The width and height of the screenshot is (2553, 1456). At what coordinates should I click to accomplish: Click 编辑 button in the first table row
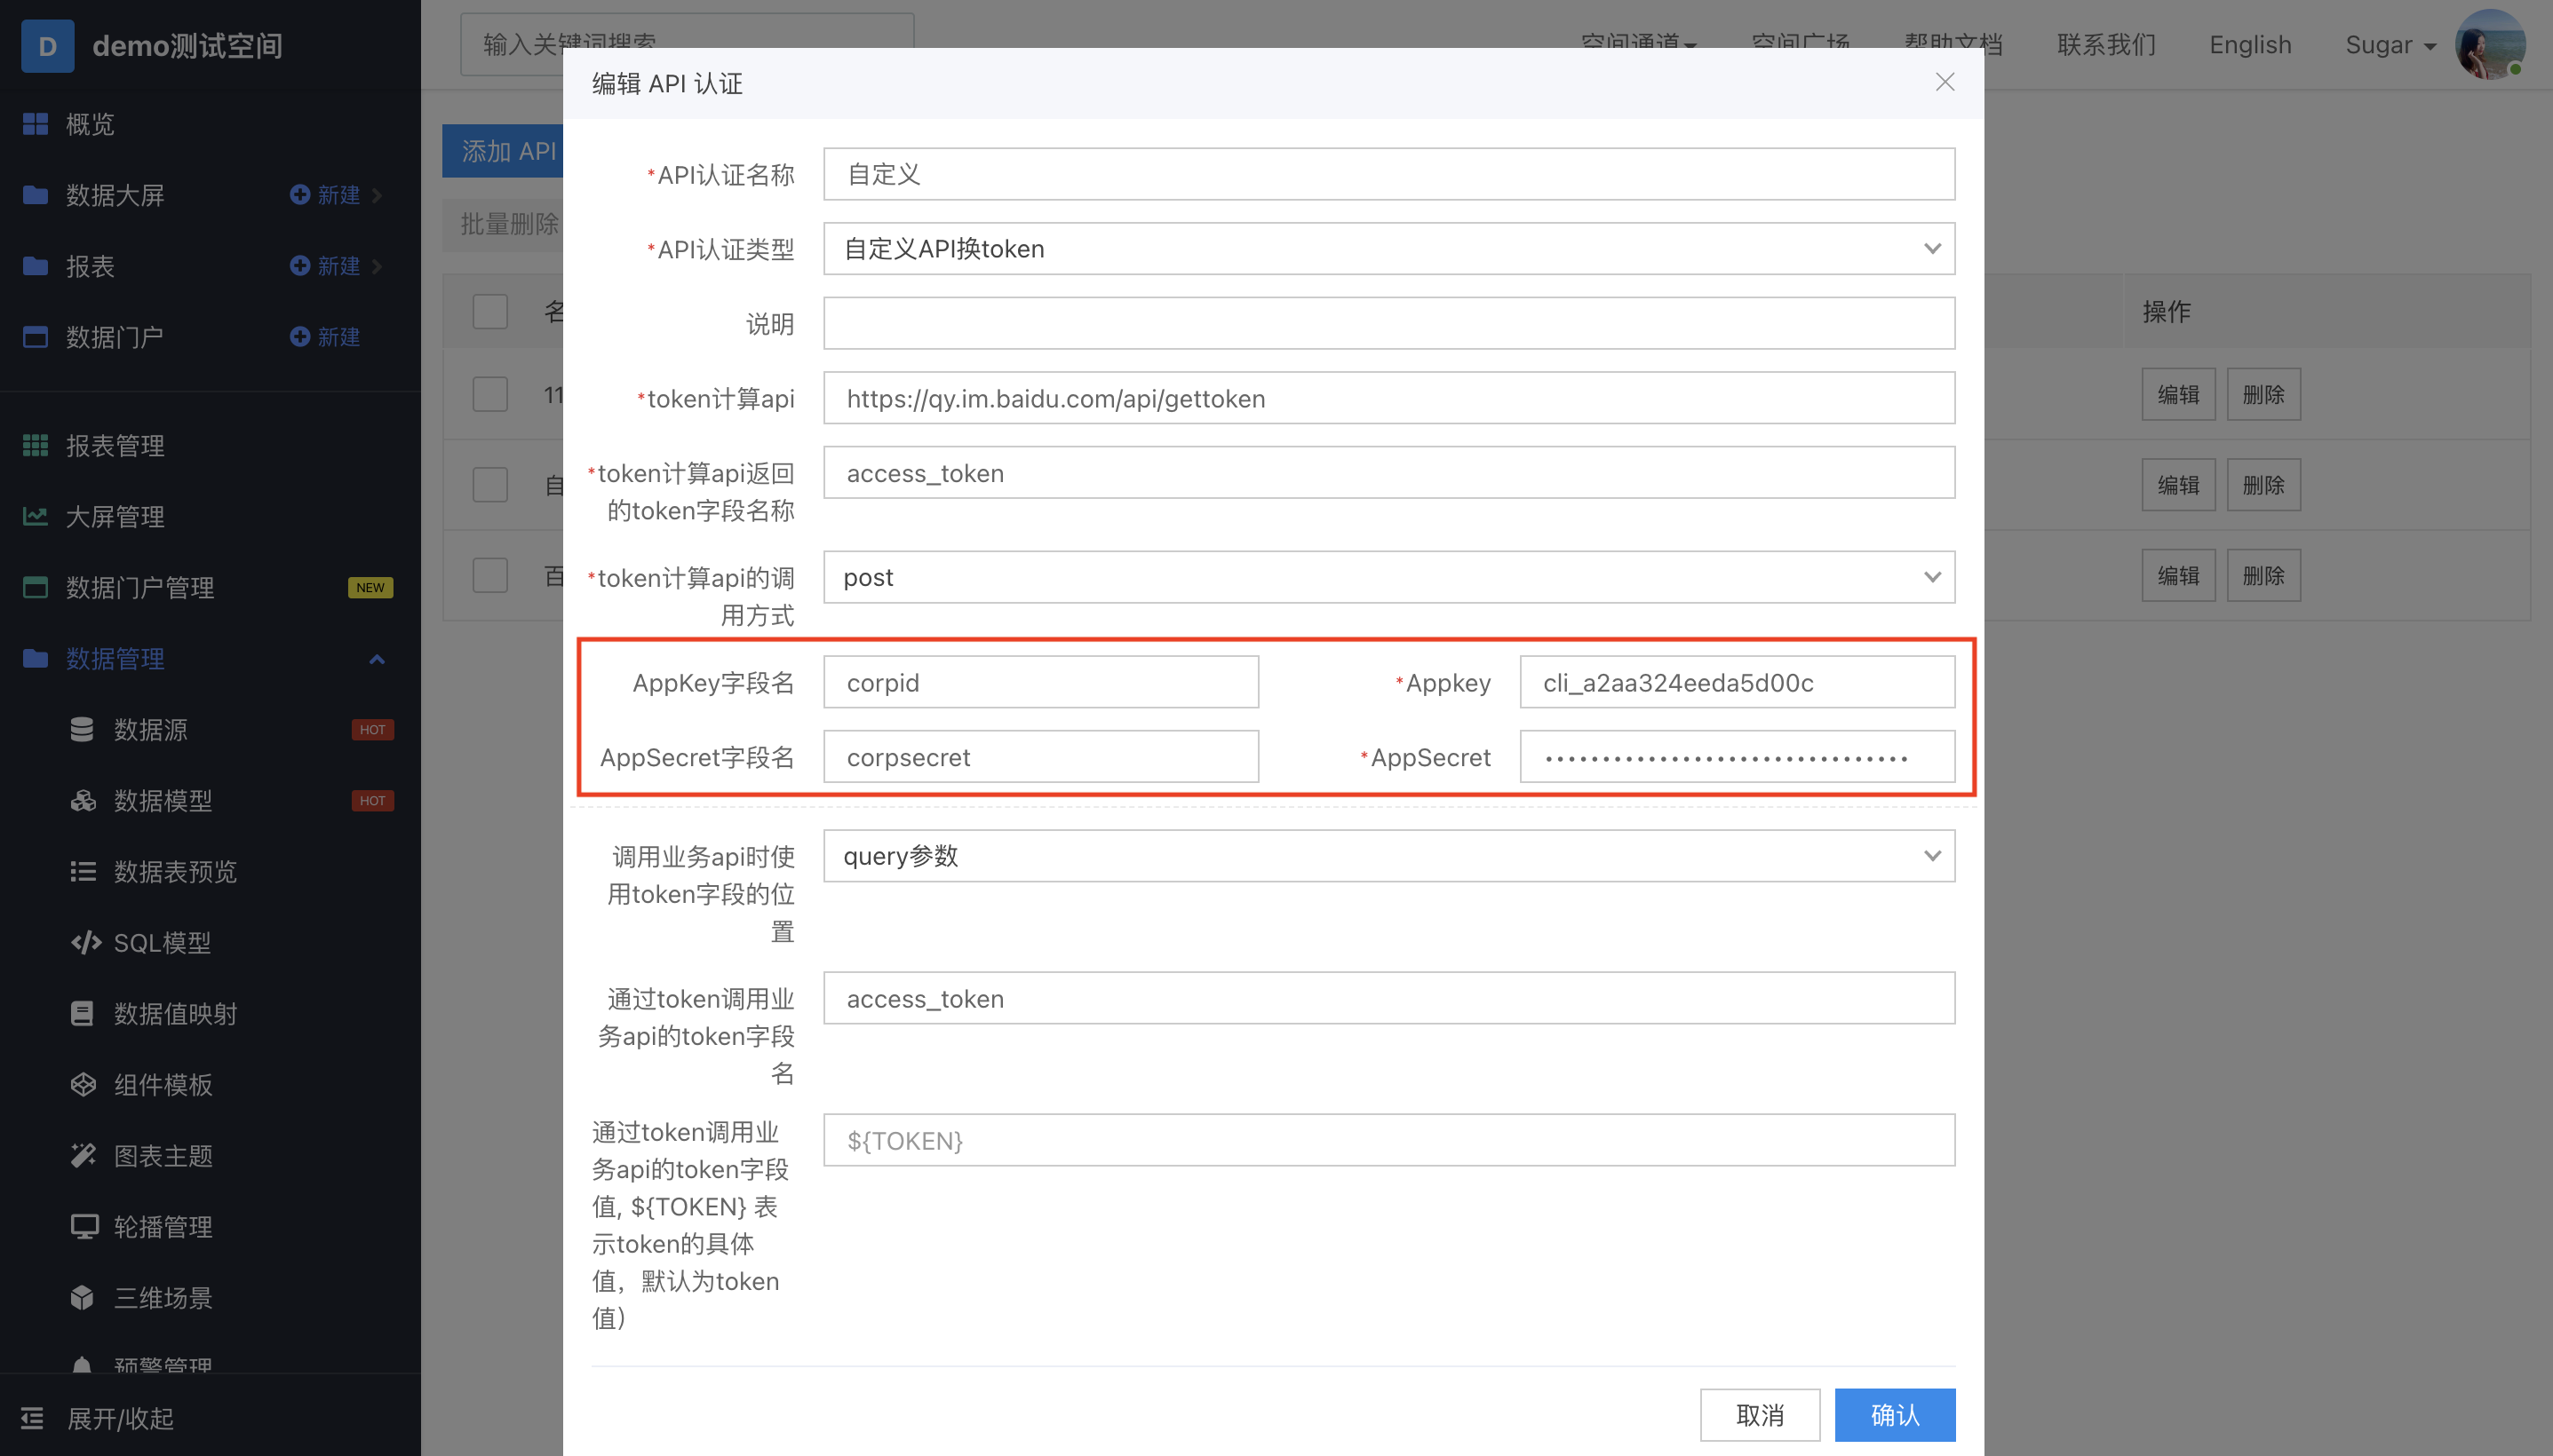[x=2178, y=395]
